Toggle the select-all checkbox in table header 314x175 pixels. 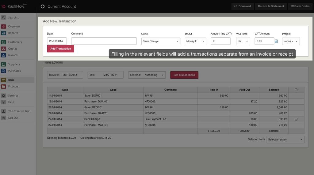pyautogui.click(x=296, y=90)
